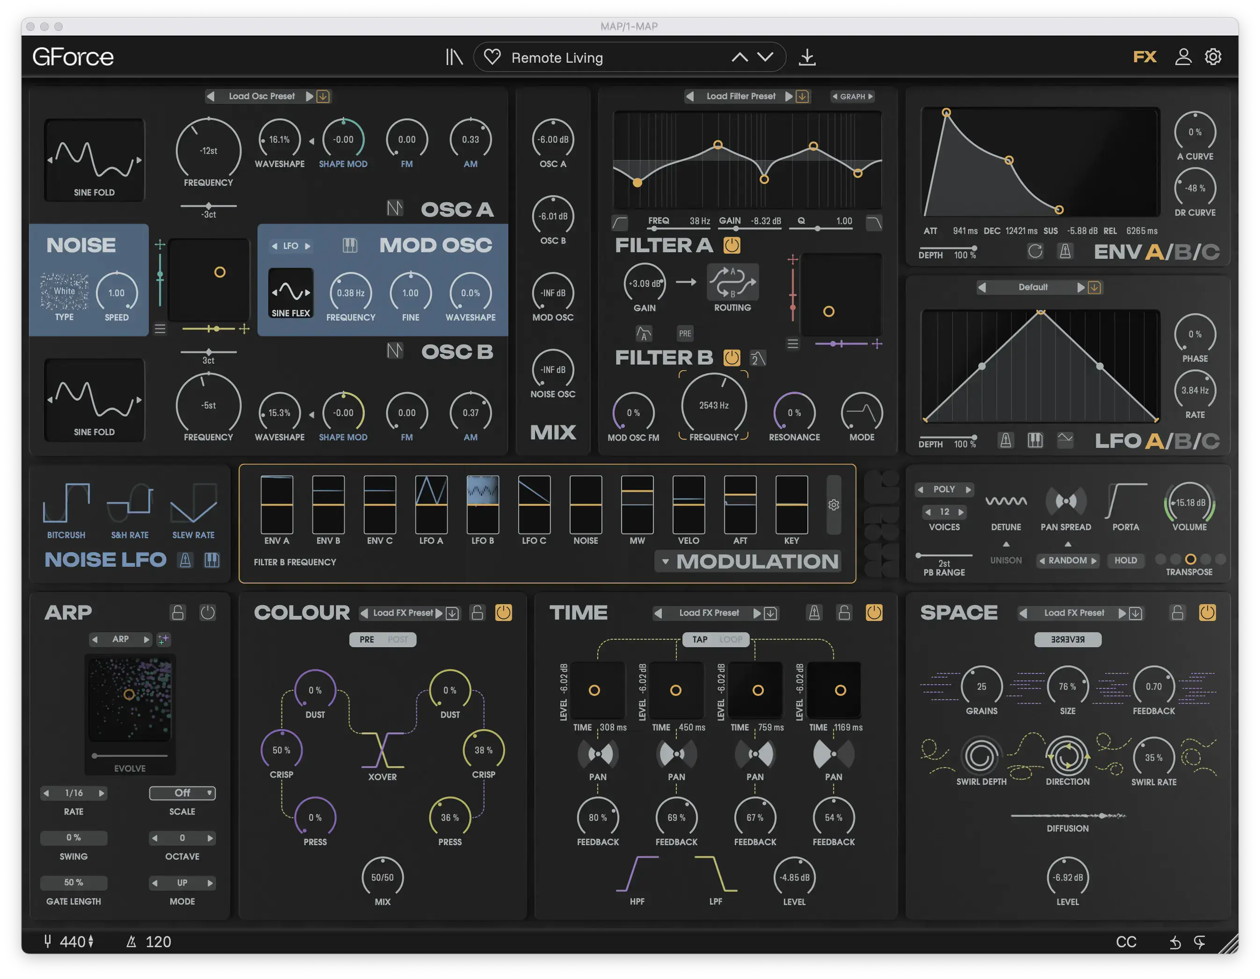Select the PRE tab in COLOUR

(x=367, y=640)
